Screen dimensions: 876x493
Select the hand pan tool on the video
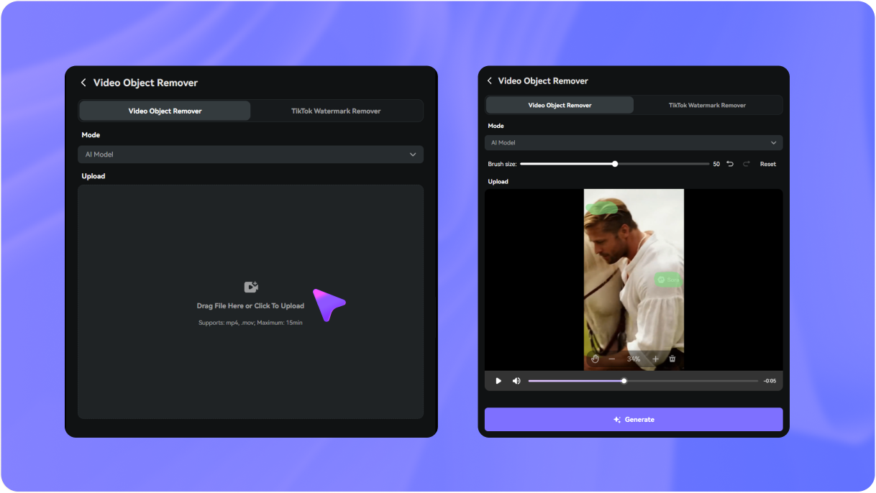(595, 359)
